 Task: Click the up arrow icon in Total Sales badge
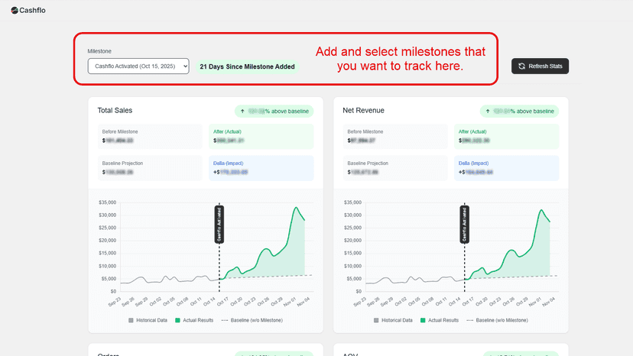tap(242, 111)
